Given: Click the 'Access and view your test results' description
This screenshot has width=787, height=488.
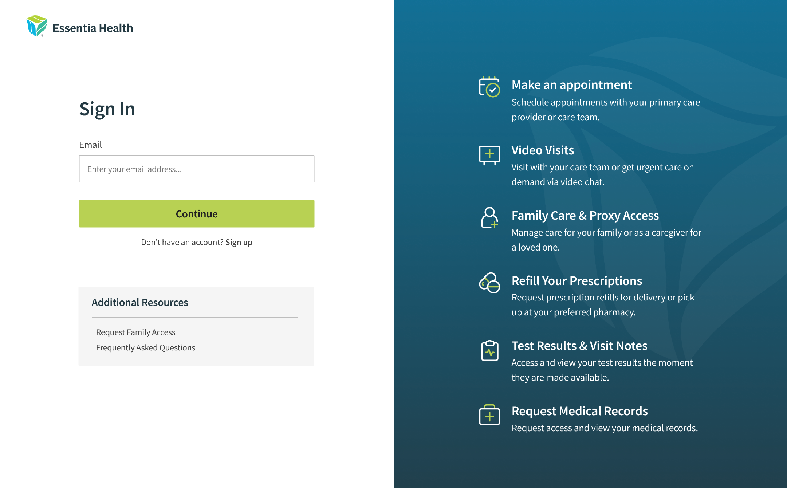Looking at the screenshot, I should 602,370.
